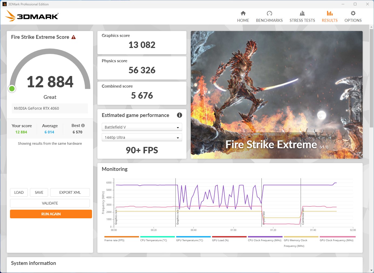The height and width of the screenshot is (273, 374).
Task: Click the info icon beside Best score
Action: coord(83,125)
